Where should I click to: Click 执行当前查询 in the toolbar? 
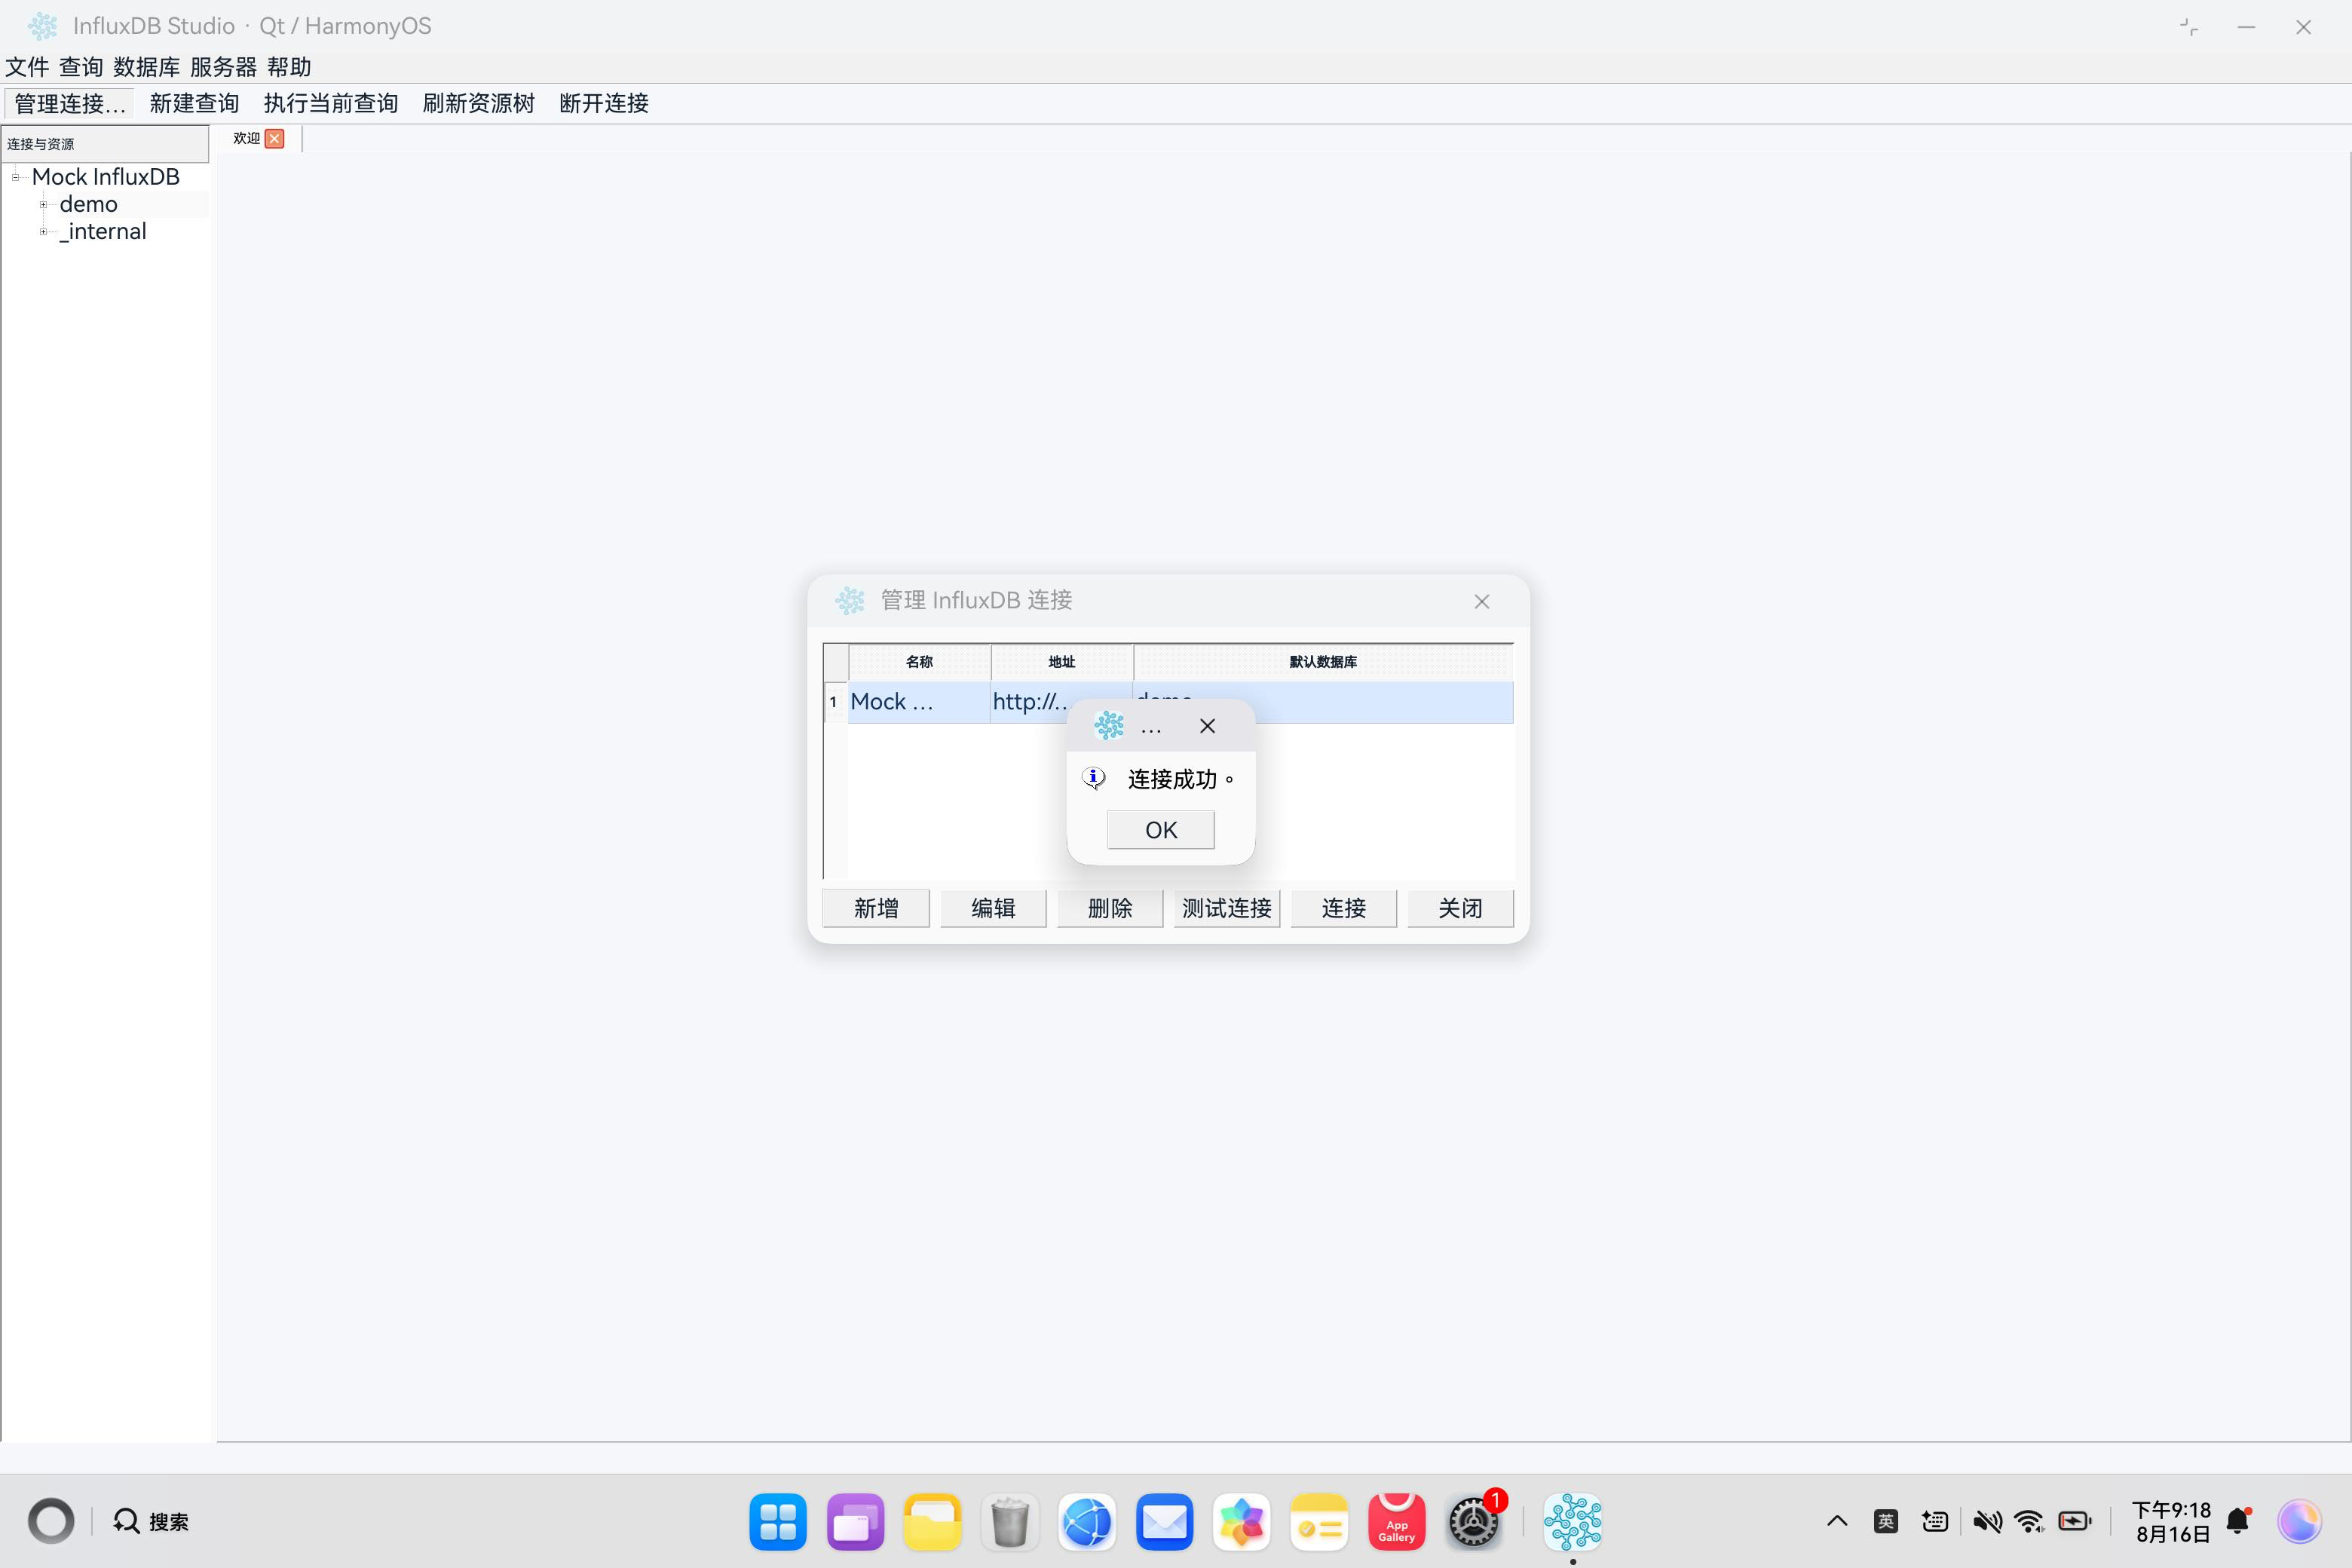click(330, 103)
